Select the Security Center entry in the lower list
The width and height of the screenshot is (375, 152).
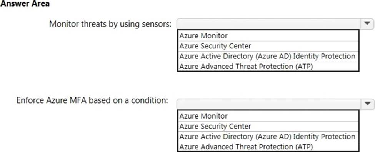tap(268, 126)
